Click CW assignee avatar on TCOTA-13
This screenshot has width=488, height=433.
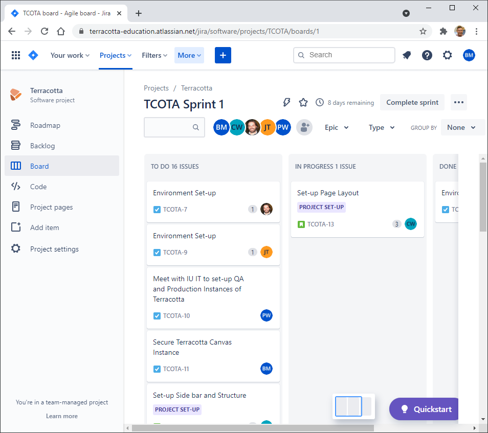click(411, 224)
